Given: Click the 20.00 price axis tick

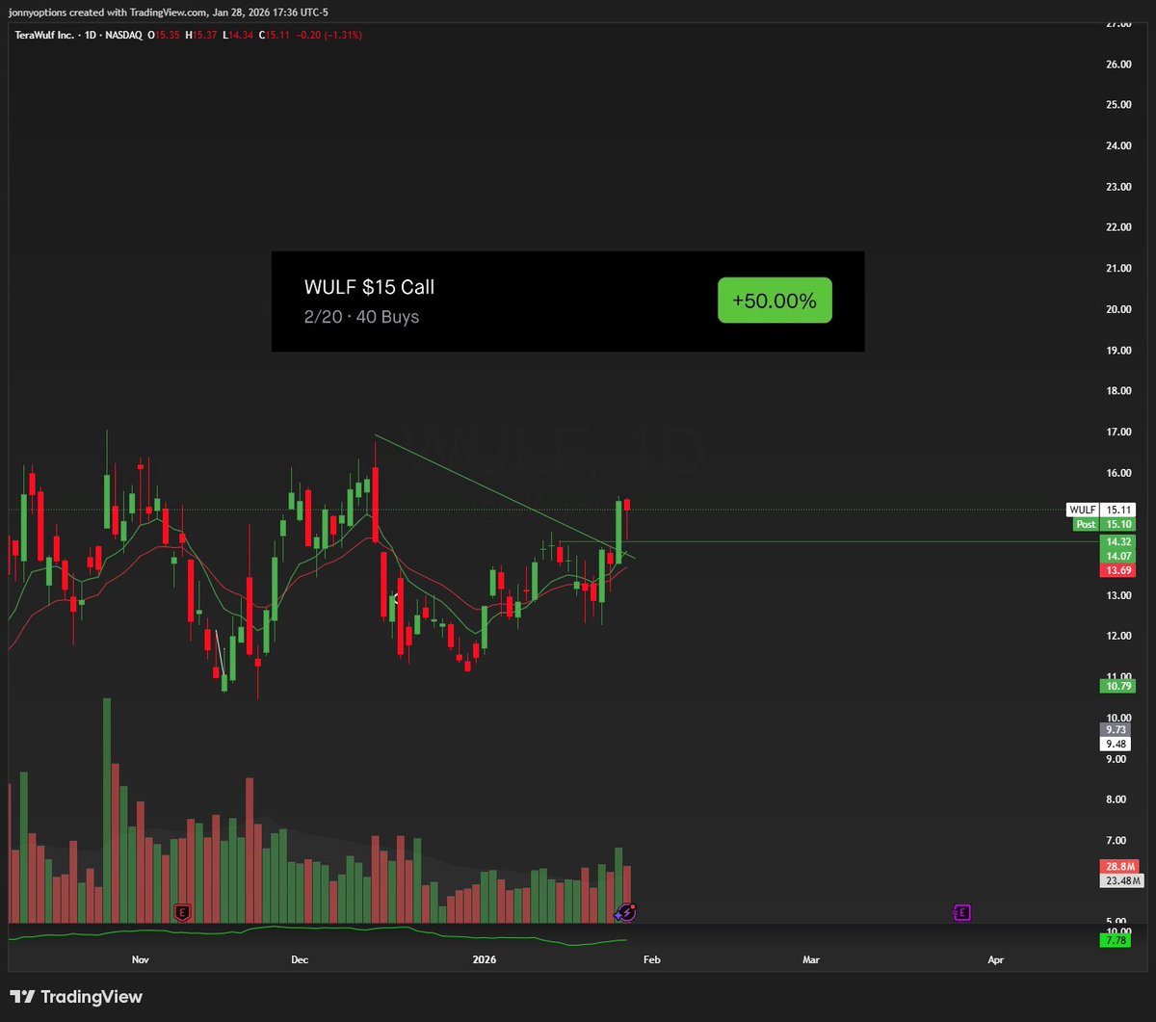Looking at the screenshot, I should click(x=1117, y=309).
